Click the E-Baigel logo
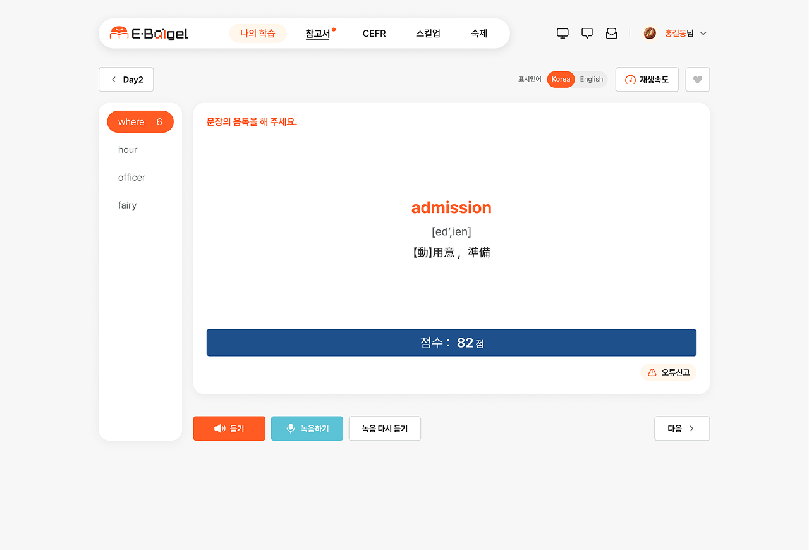The height and width of the screenshot is (550, 809). click(149, 34)
